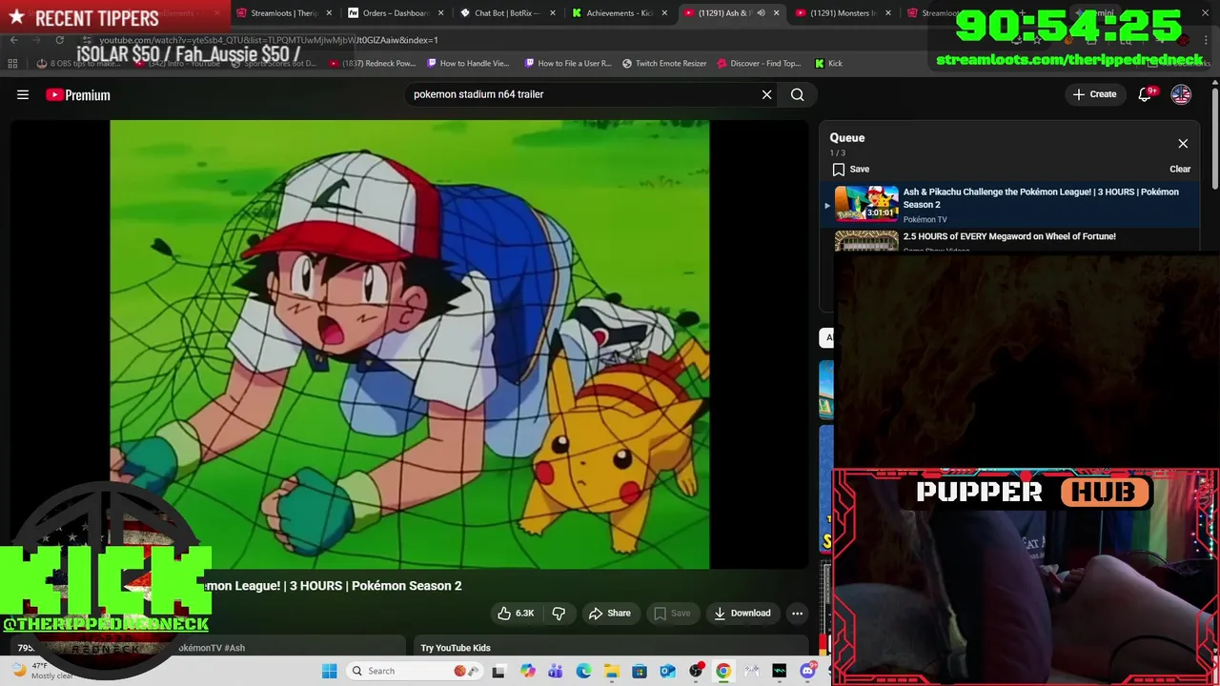The image size is (1220, 686).
Task: Clear the queue
Action: [1180, 169]
